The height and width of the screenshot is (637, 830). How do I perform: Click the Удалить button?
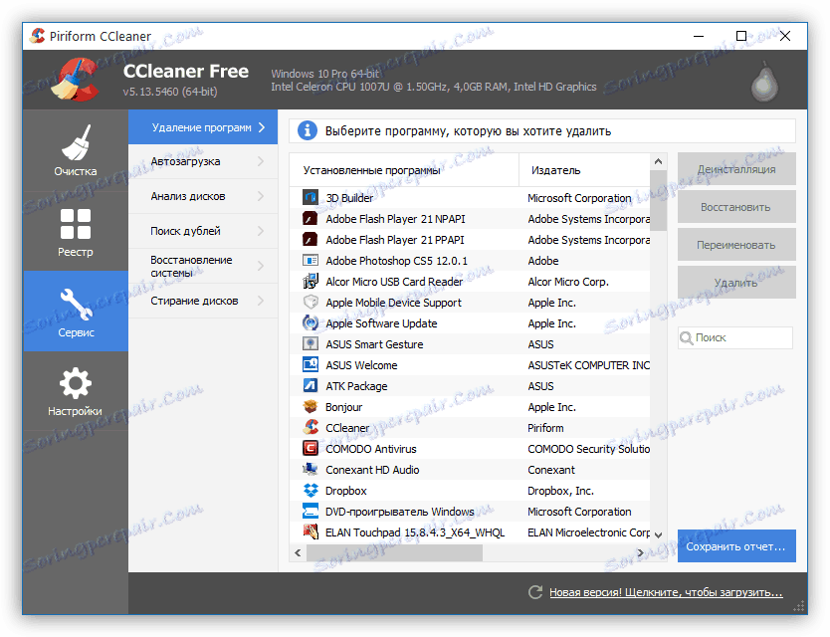point(736,283)
